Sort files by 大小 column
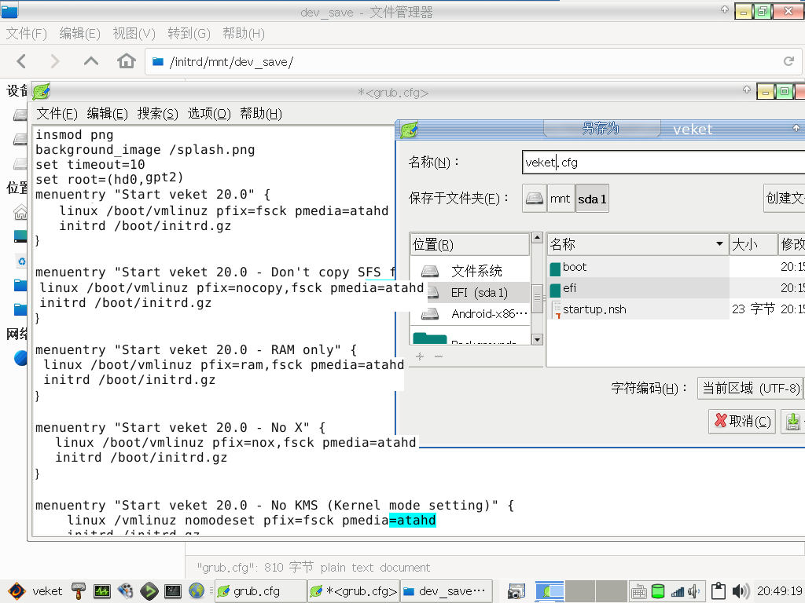 click(753, 244)
